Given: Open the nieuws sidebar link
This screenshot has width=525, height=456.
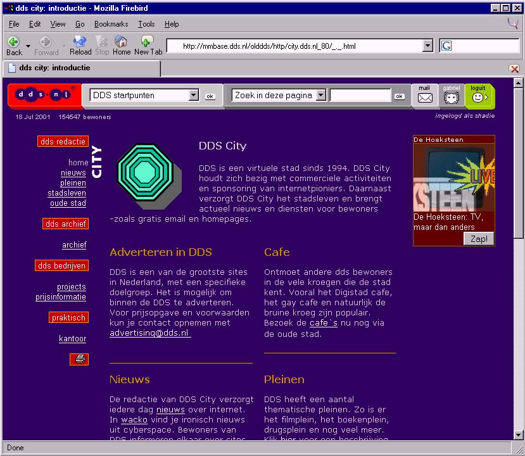Looking at the screenshot, I should point(73,173).
